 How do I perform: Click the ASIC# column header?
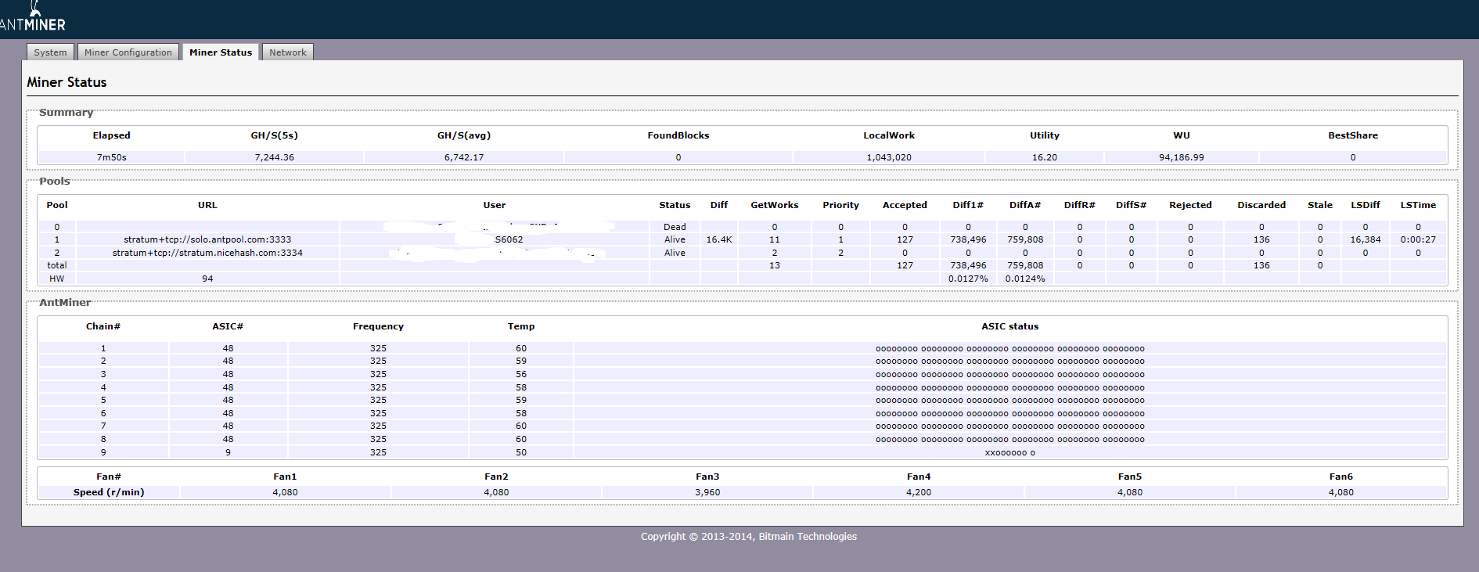228,326
